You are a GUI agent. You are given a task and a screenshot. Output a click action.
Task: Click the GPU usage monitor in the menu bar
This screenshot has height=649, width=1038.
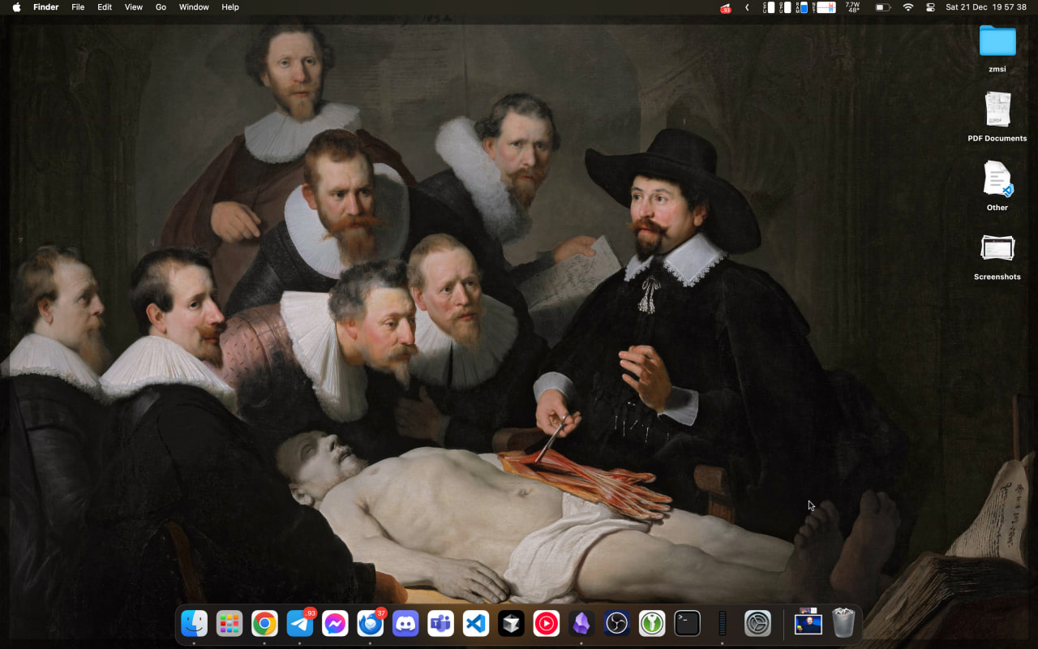785,7
